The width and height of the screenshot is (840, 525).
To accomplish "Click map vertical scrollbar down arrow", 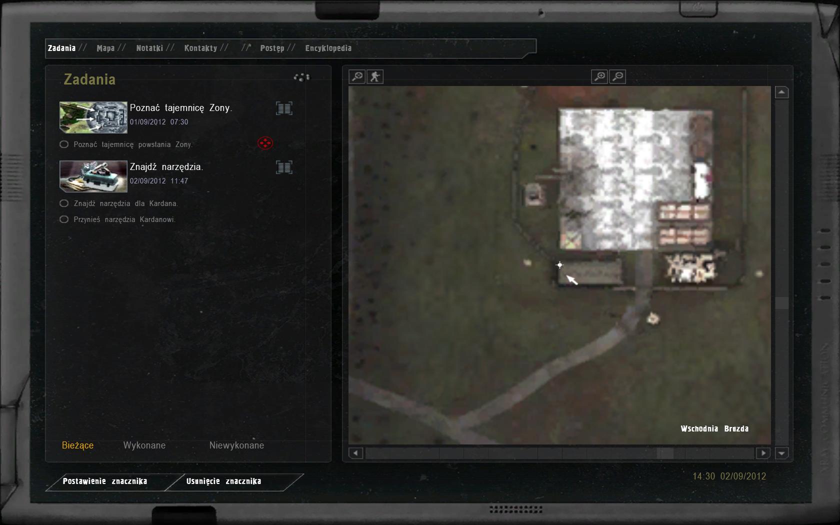I will click(782, 453).
